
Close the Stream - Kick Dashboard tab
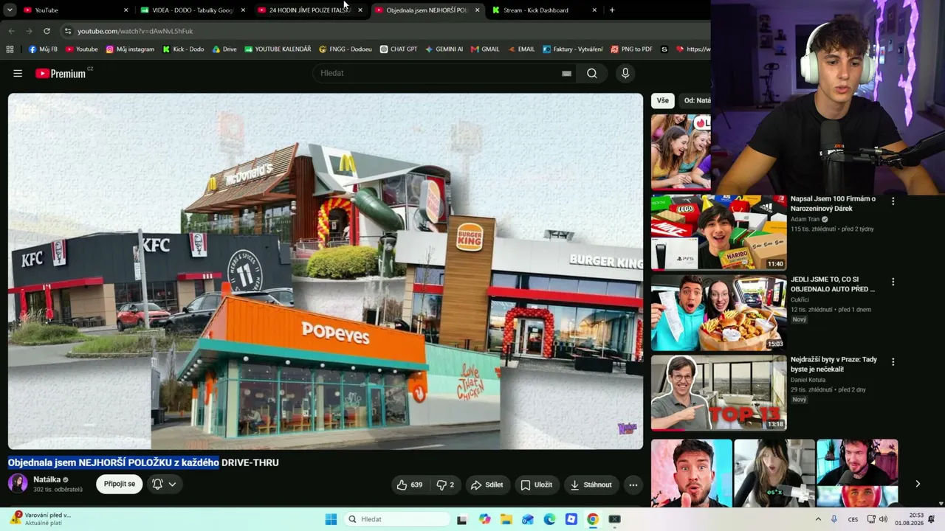tap(594, 10)
